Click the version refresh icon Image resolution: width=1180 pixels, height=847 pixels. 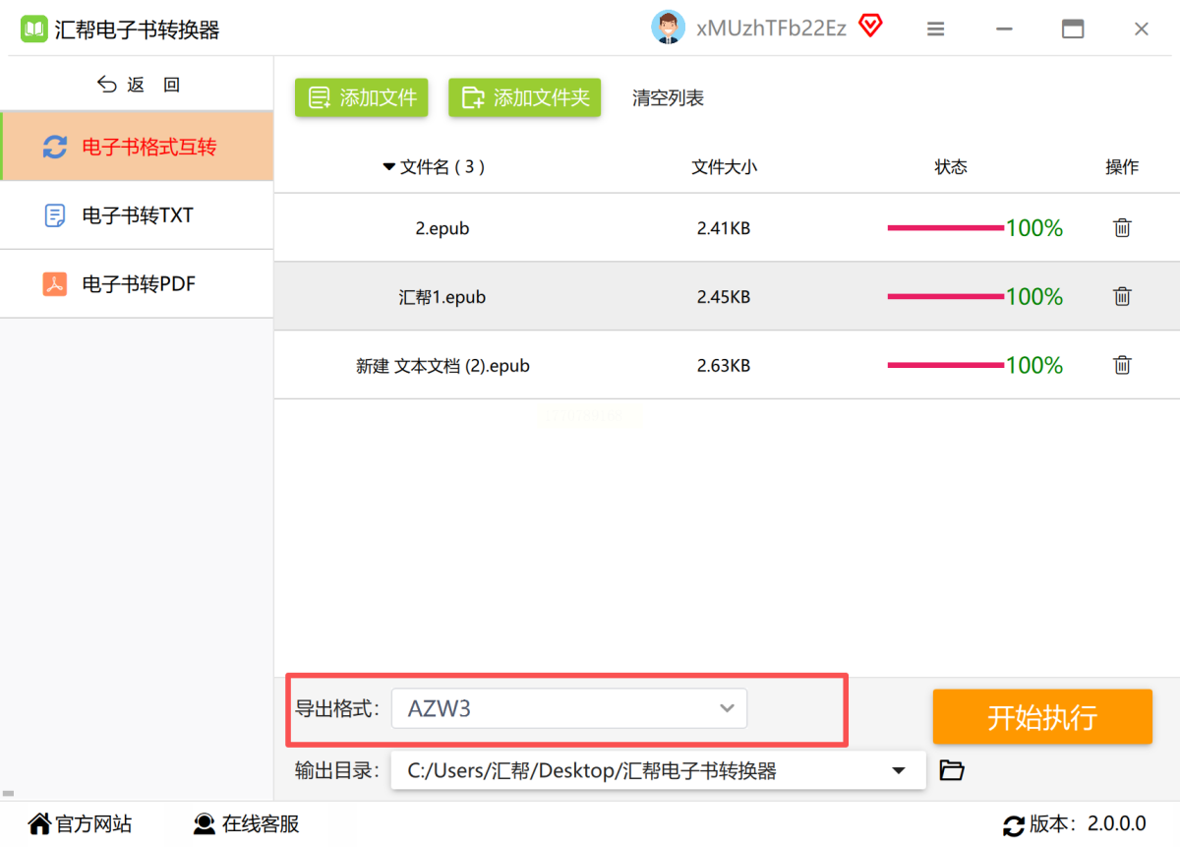click(x=1013, y=825)
